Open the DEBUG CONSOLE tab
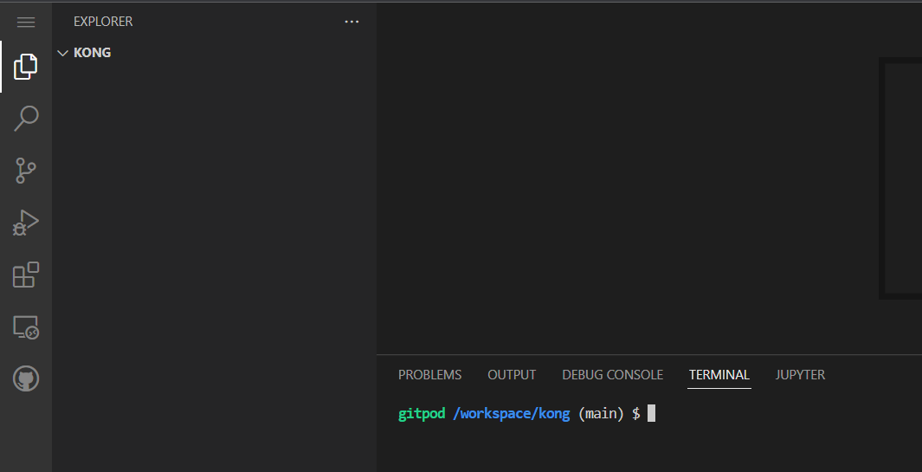Screen dimensions: 922x472 click(612, 375)
